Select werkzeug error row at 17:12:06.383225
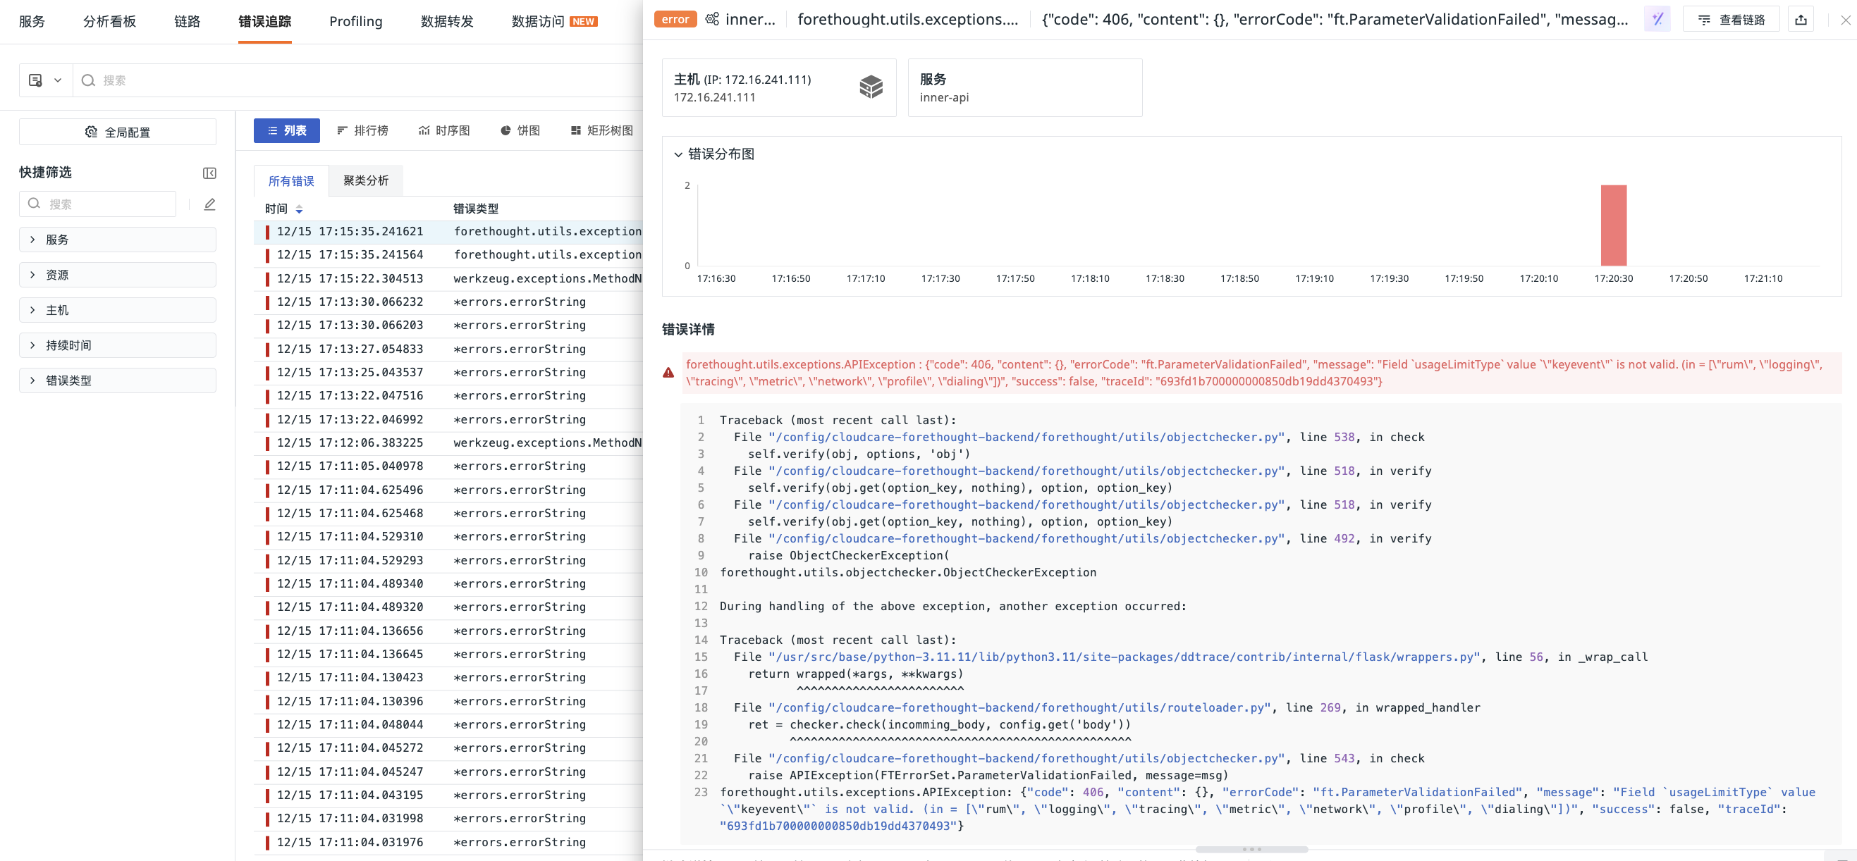 (448, 443)
